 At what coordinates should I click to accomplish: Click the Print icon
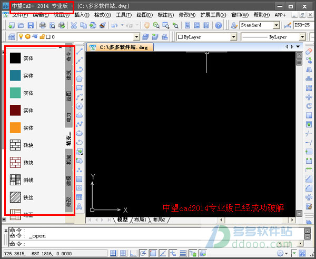pos(43,25)
